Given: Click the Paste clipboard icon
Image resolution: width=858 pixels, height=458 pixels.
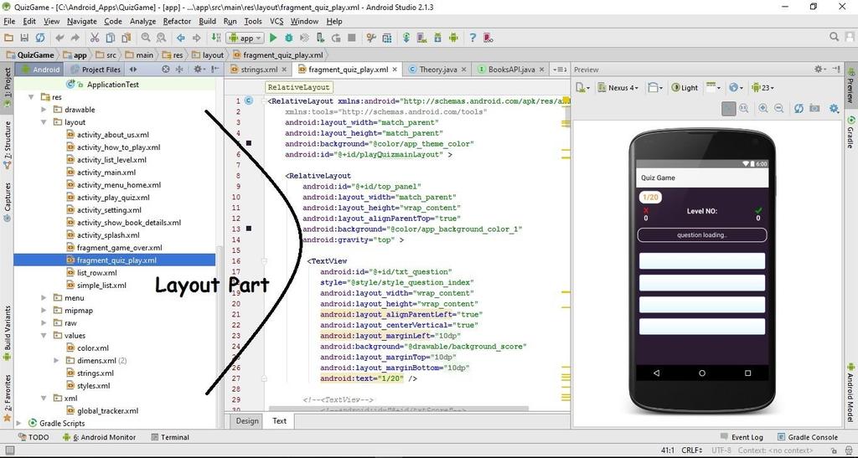Looking at the screenshot, I should 127,38.
